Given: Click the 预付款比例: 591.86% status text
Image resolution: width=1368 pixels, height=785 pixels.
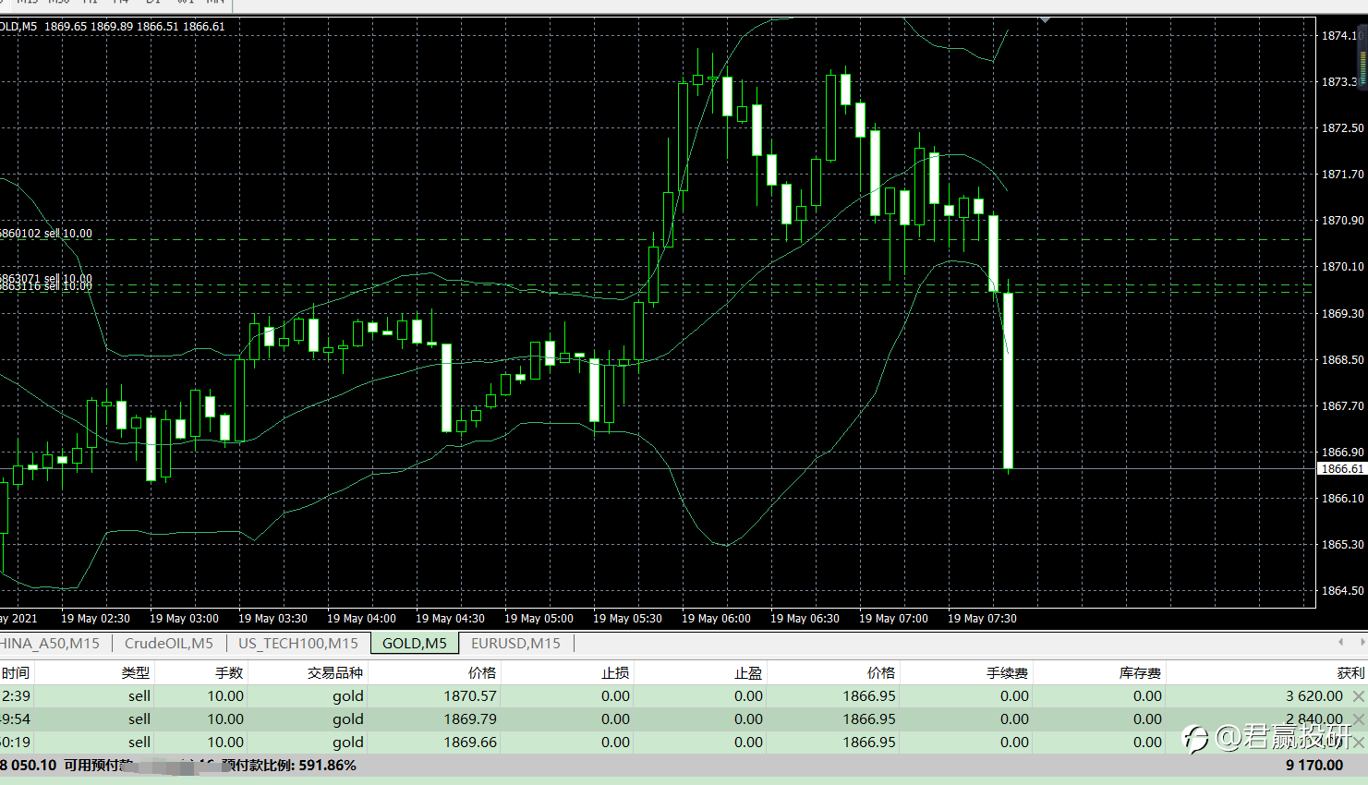Looking at the screenshot, I should point(289,765).
